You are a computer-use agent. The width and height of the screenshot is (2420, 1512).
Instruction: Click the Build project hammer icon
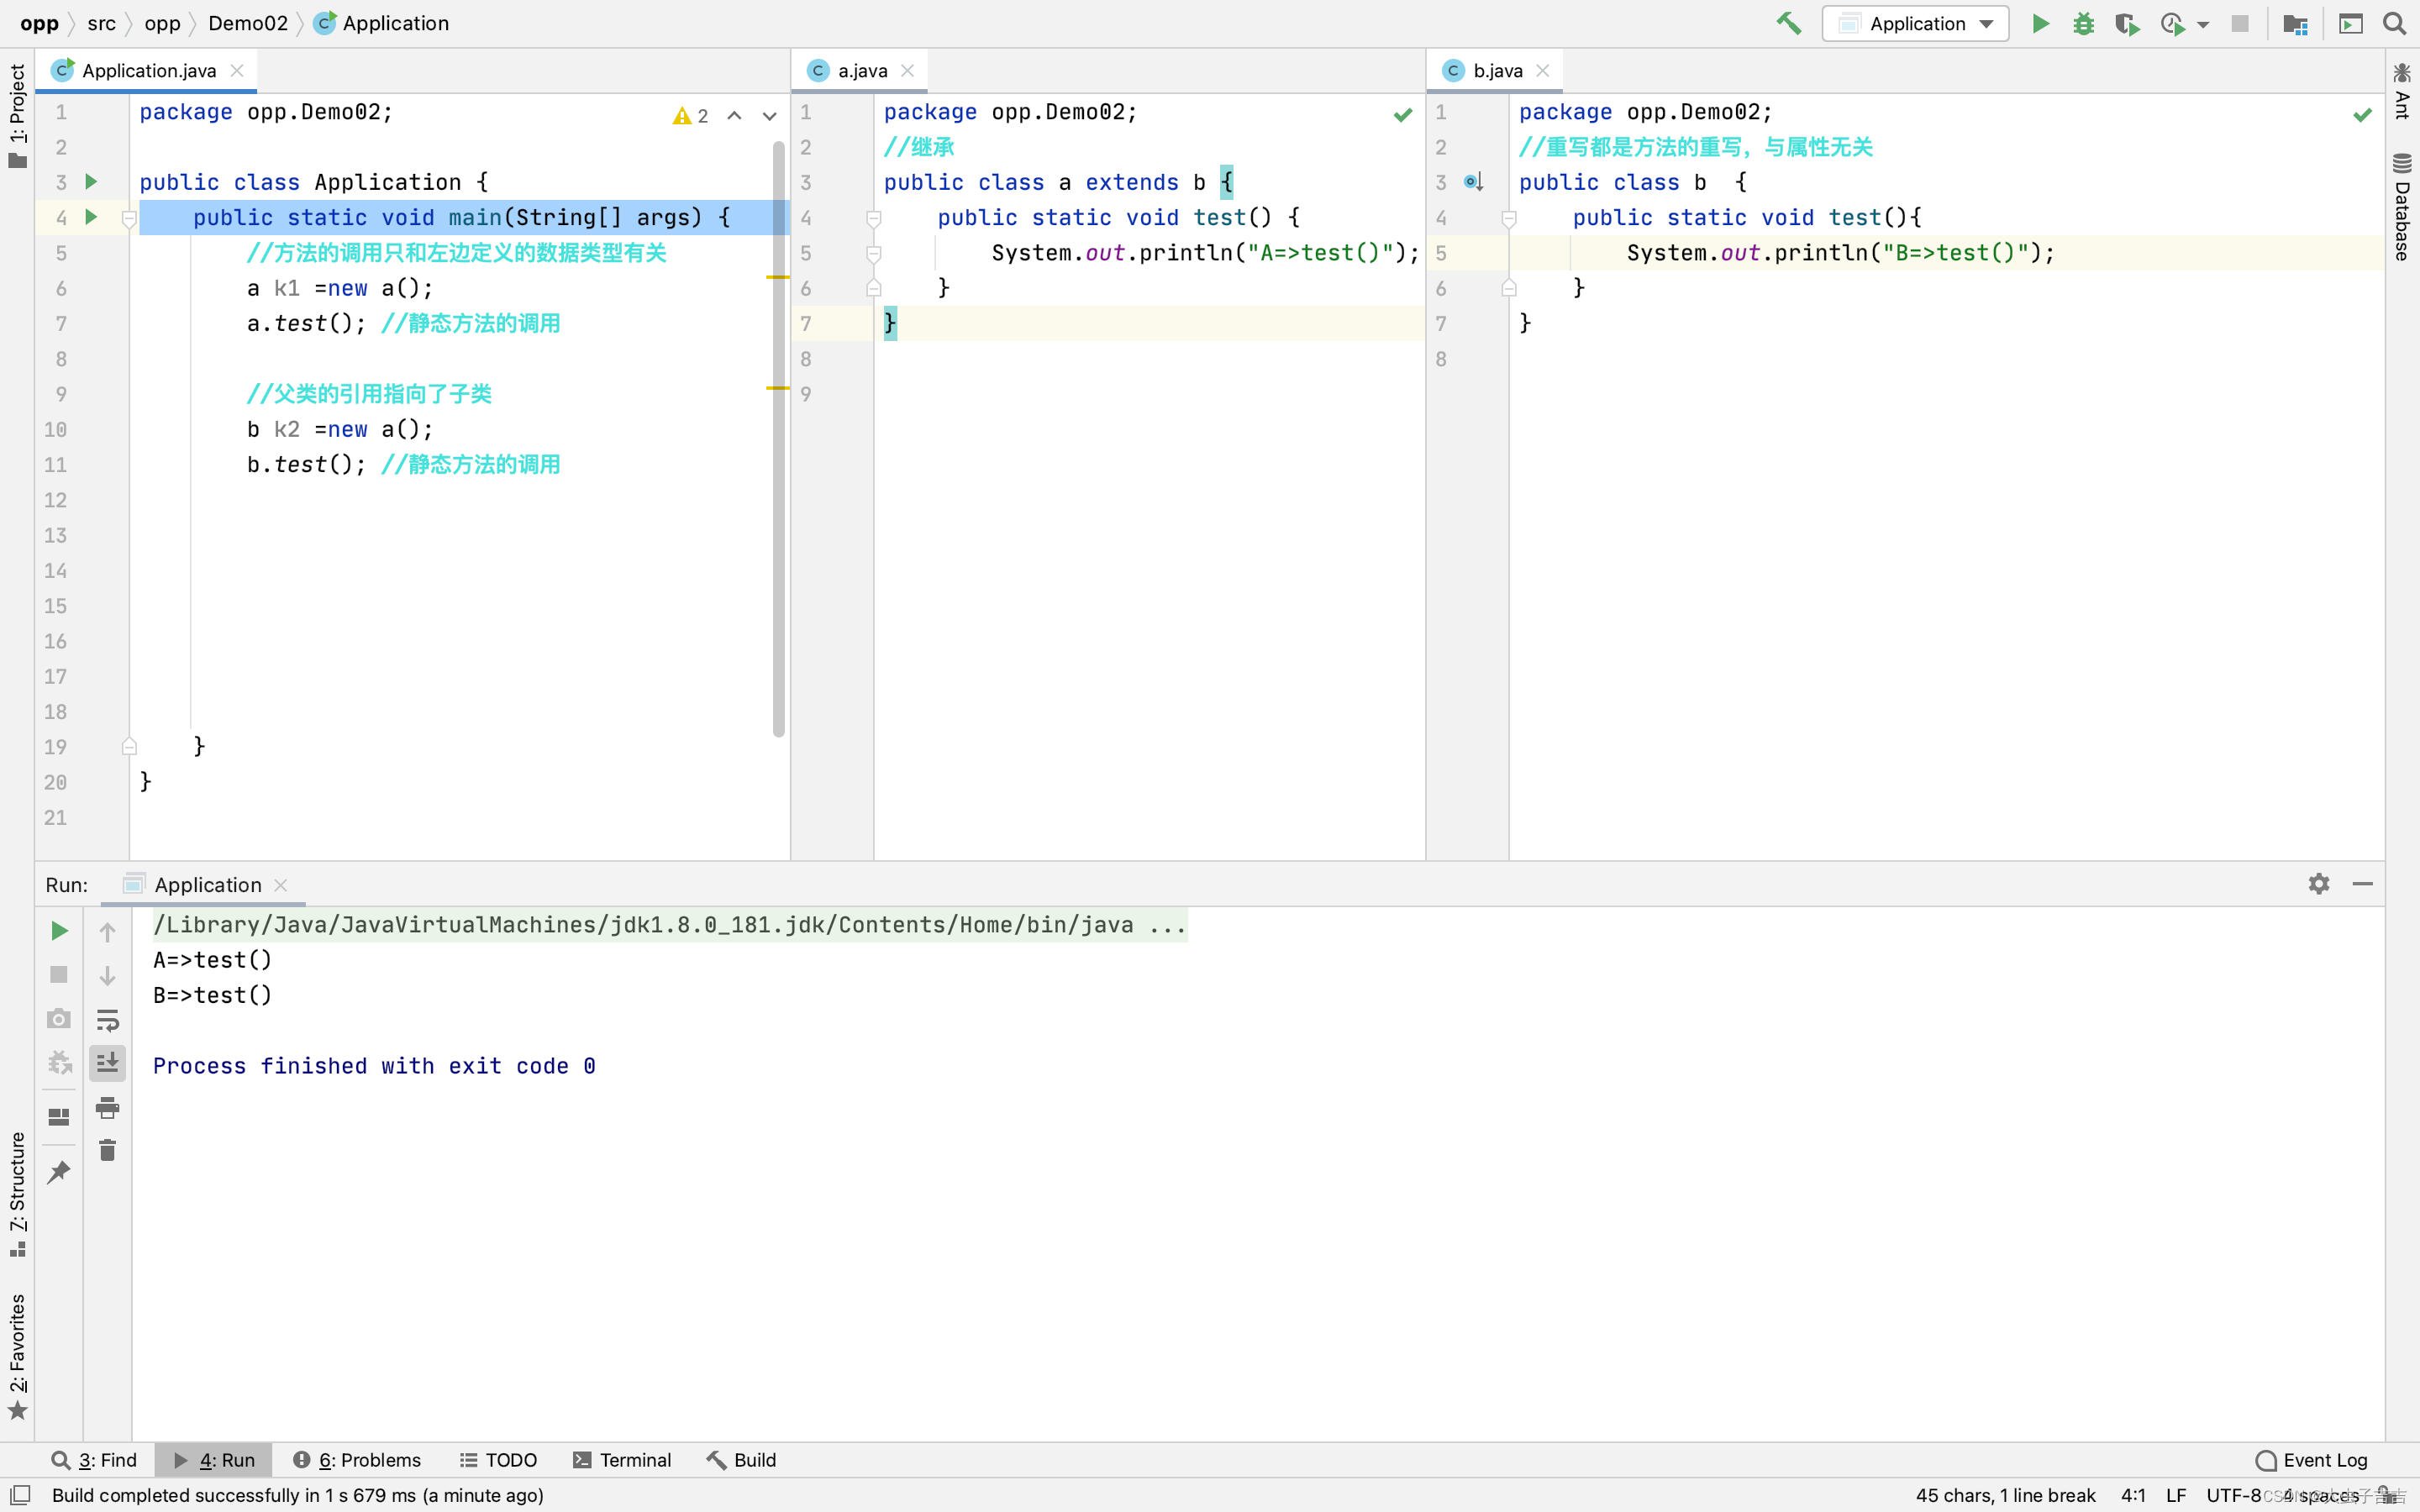click(1788, 23)
